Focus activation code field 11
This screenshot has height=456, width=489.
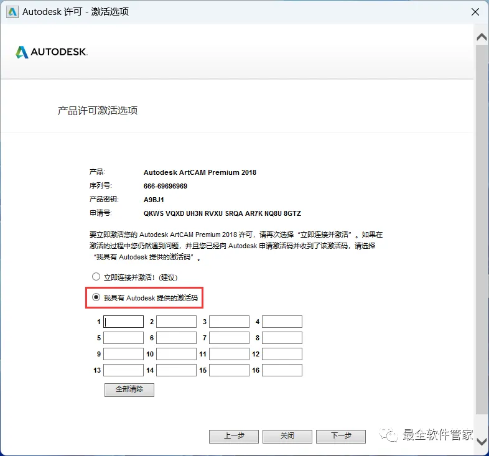point(229,354)
